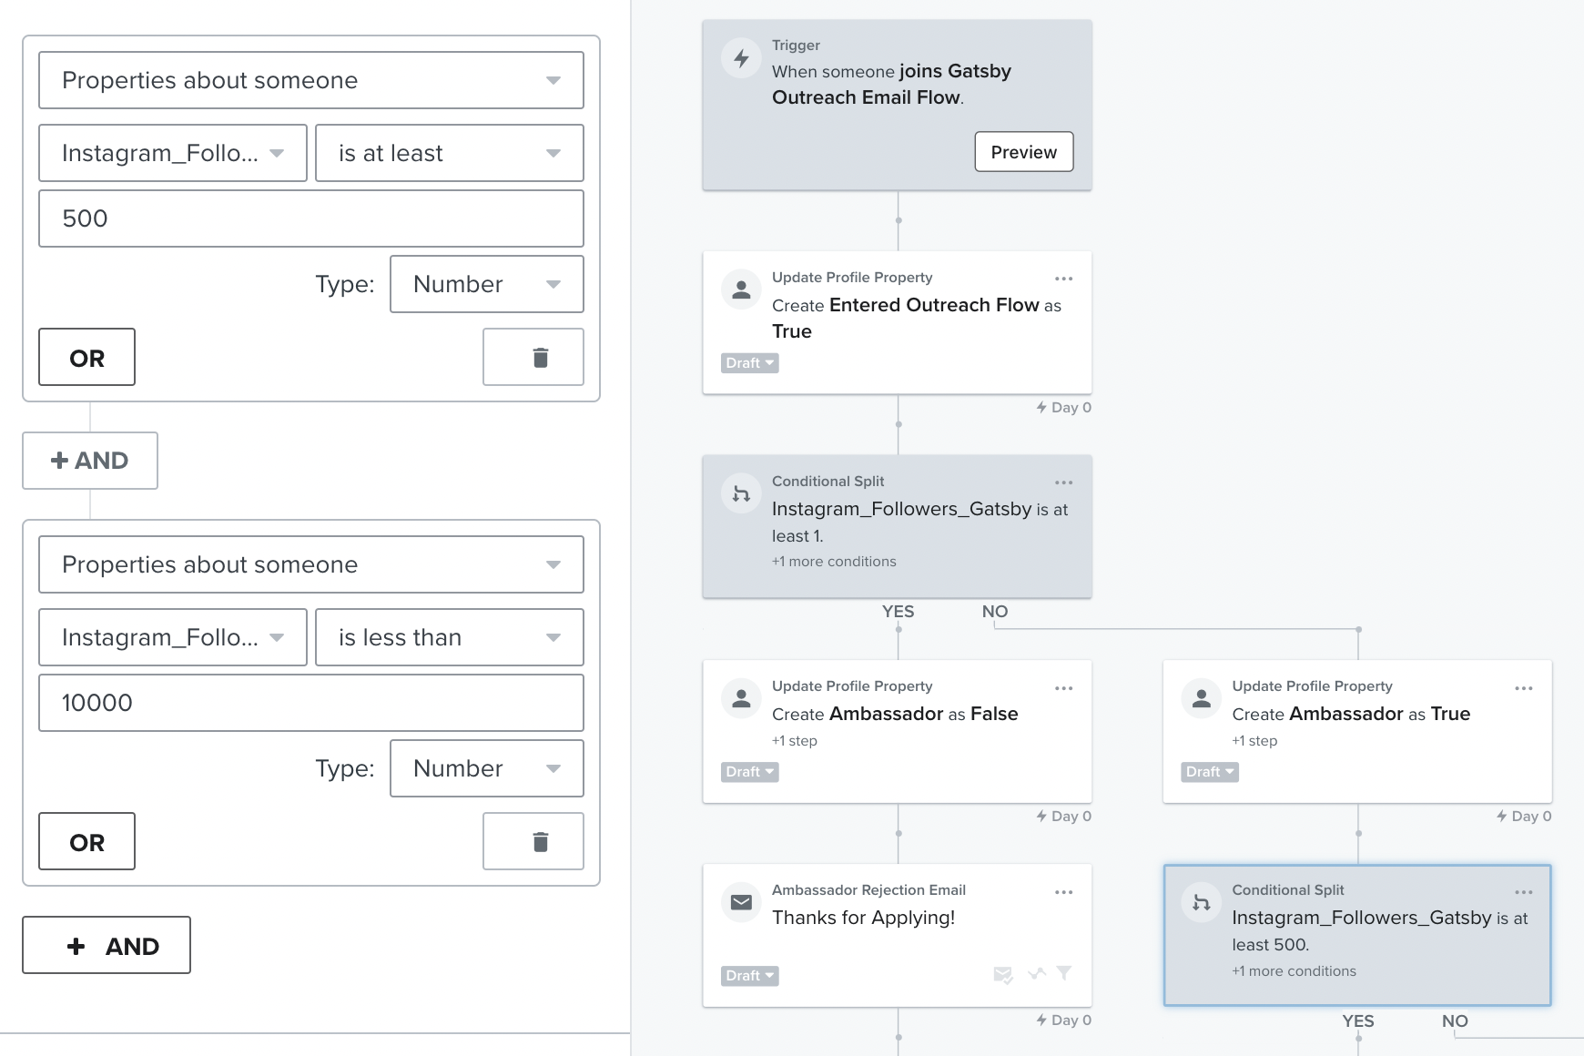Click the + AND button between conditions
1584x1056 pixels.
point(90,461)
